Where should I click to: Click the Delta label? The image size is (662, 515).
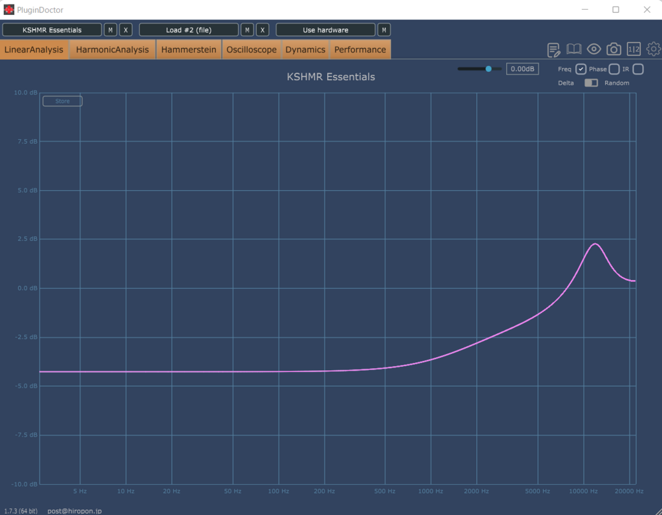(x=566, y=83)
